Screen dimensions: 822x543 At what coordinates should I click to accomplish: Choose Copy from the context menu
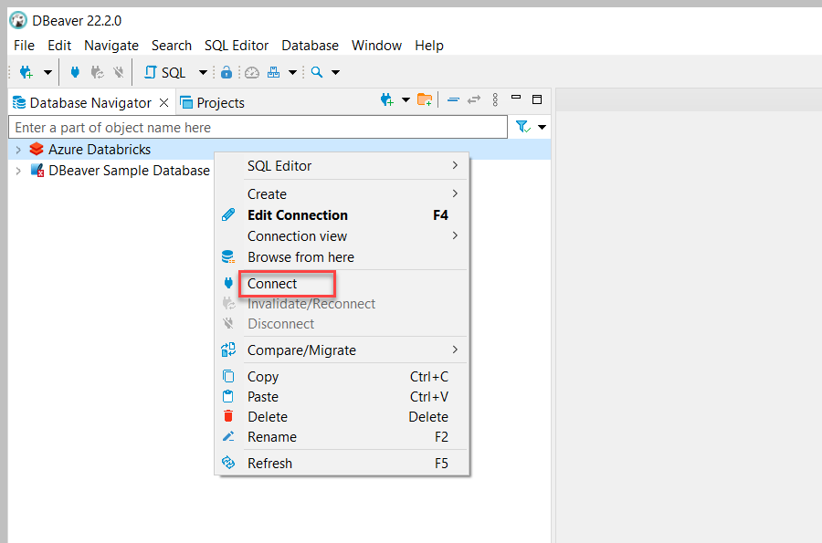point(342,377)
